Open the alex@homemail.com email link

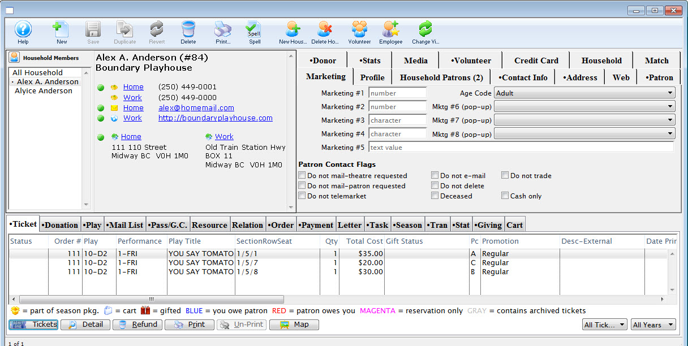(196, 108)
